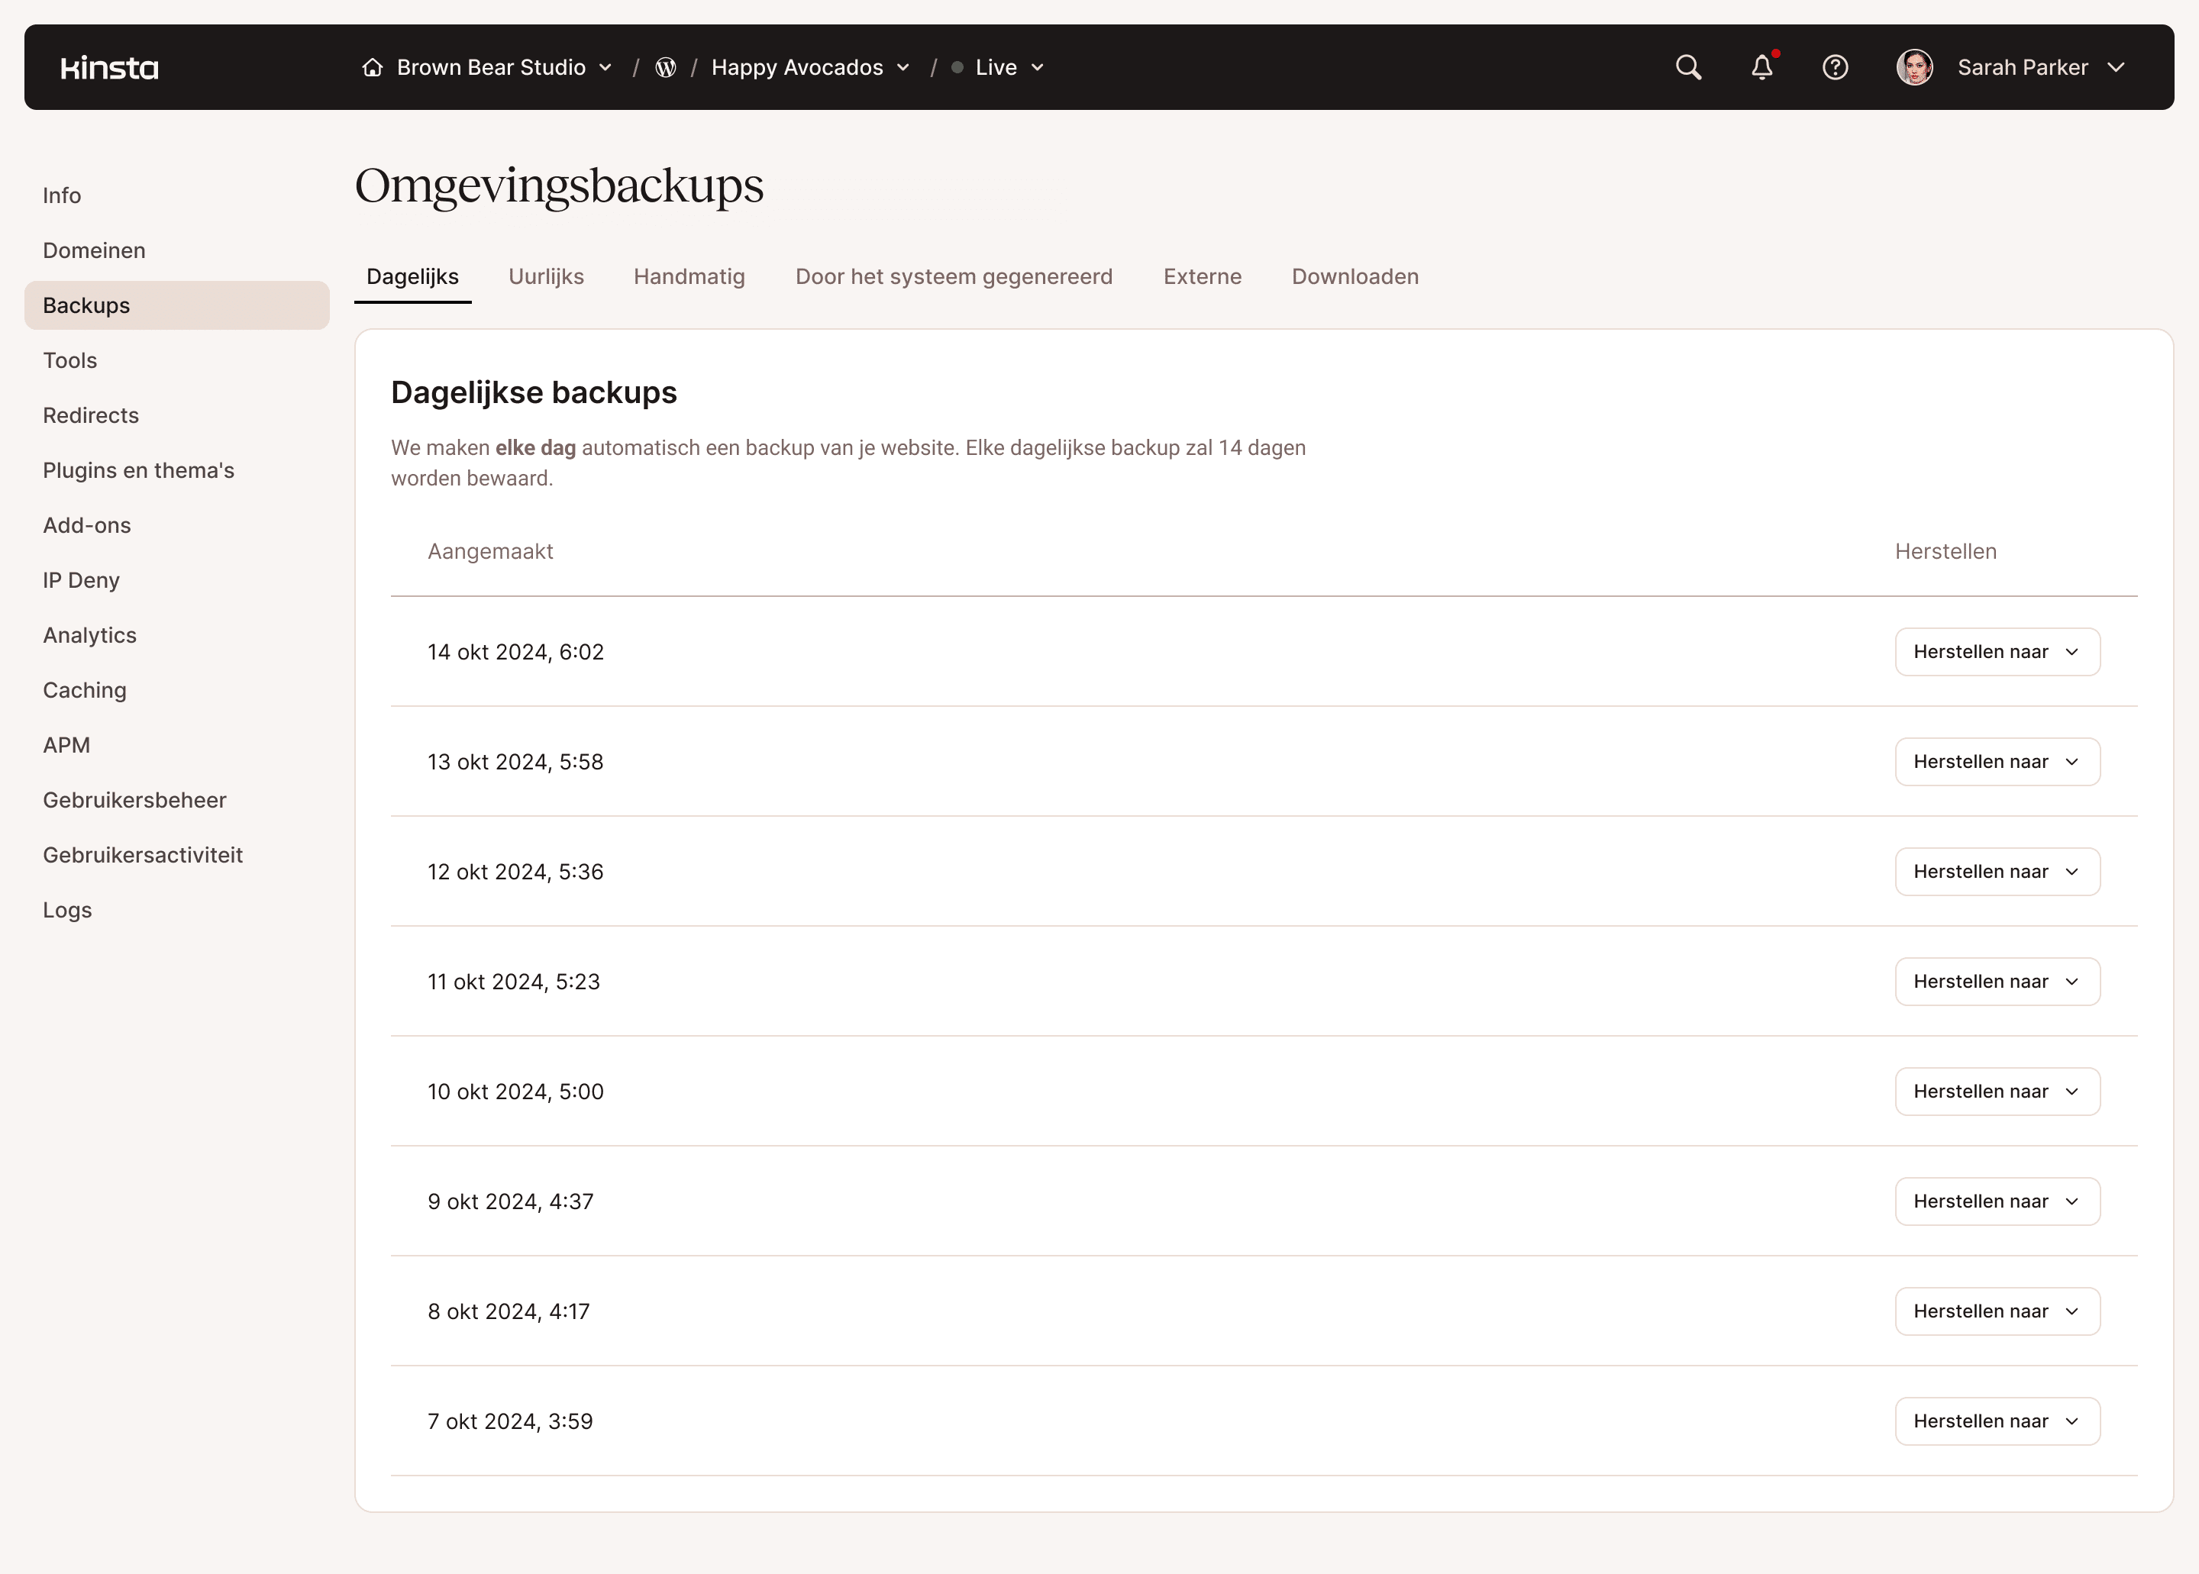Click the Live environment status dot
Image resolution: width=2199 pixels, height=1574 pixels.
[957, 67]
